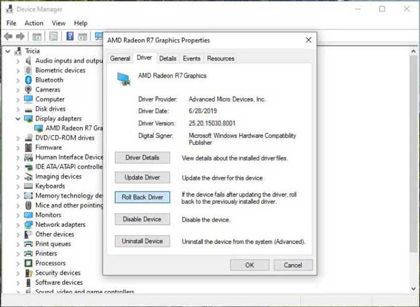Screen dimensions: 420x307
Task: Click the Cameras icon in device tree
Action: pyautogui.click(x=28, y=89)
